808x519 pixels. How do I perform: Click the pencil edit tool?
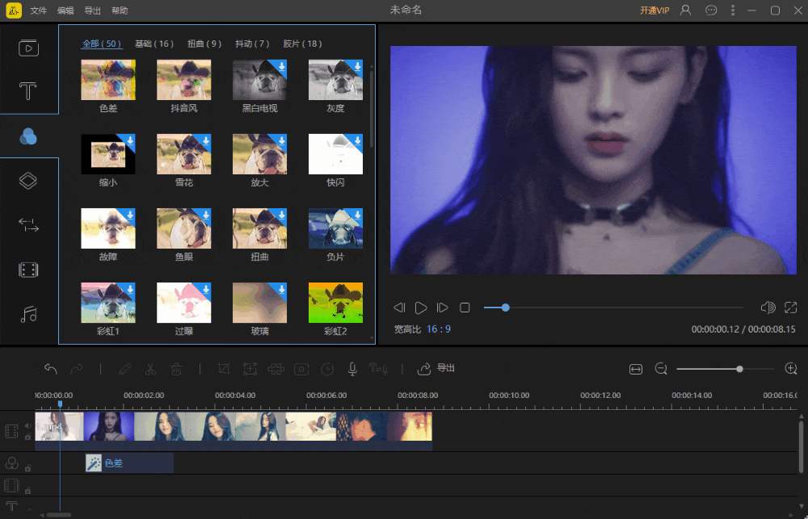124,369
